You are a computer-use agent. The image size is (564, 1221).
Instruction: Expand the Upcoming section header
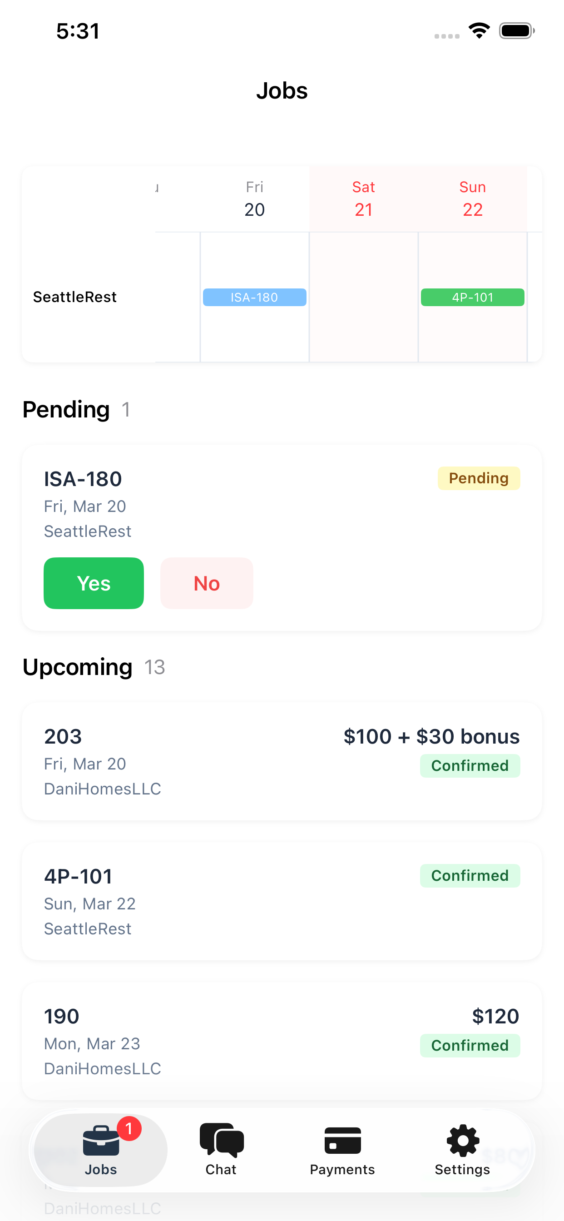tap(77, 667)
